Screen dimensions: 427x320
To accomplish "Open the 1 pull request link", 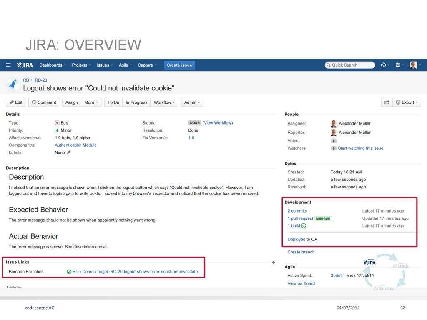I will 300,218.
